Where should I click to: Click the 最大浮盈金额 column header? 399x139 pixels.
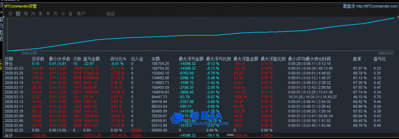(x=246, y=59)
